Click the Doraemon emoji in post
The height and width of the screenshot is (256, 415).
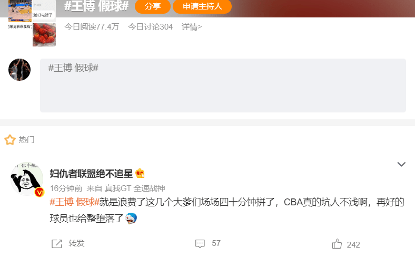pyautogui.click(x=131, y=219)
